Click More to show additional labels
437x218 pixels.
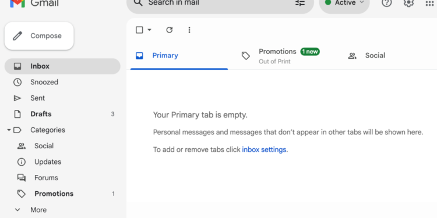click(38, 210)
